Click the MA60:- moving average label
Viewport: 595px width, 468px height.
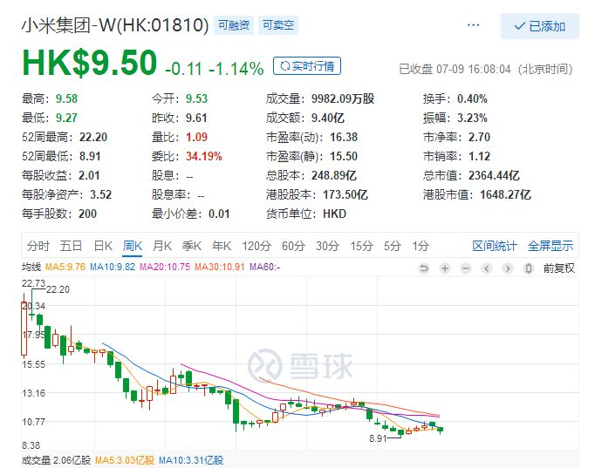(x=264, y=267)
